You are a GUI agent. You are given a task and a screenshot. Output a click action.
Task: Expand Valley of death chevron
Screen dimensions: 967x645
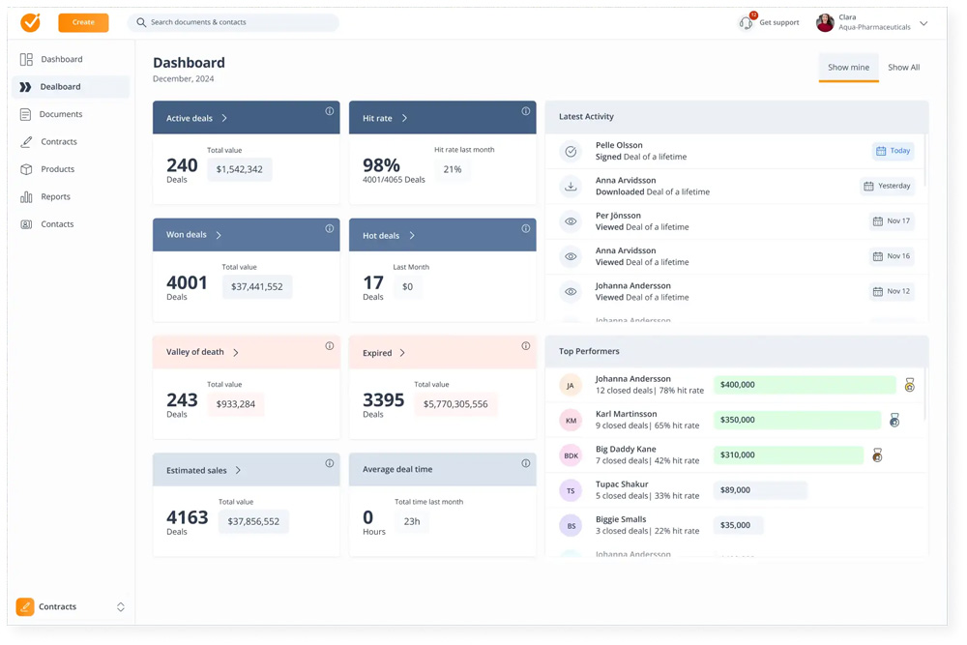pos(236,353)
